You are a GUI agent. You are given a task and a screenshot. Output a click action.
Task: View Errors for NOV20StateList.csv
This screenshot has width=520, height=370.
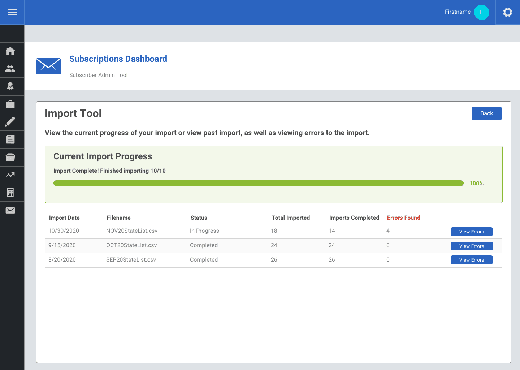472,232
